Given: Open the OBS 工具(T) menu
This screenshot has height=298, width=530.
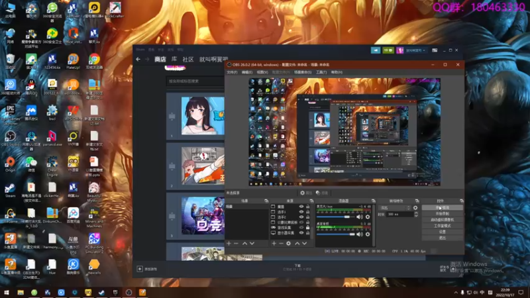Looking at the screenshot, I should click(321, 72).
